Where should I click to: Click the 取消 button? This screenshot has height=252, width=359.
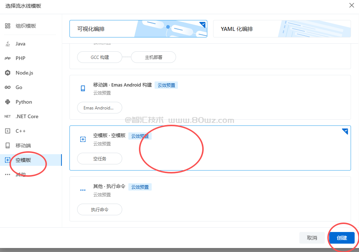point(312,238)
